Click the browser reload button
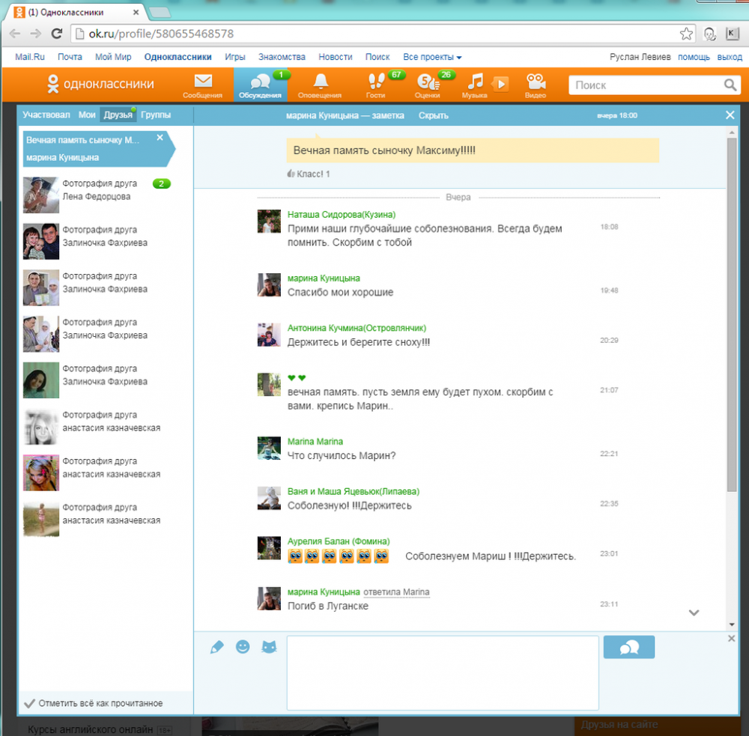The height and width of the screenshot is (736, 749). click(57, 34)
